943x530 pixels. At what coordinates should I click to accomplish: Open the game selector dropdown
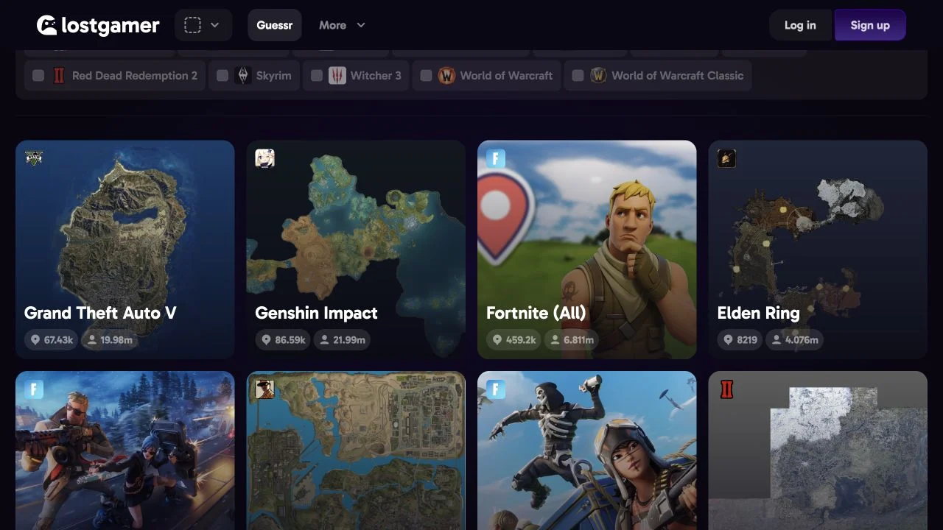(x=203, y=25)
